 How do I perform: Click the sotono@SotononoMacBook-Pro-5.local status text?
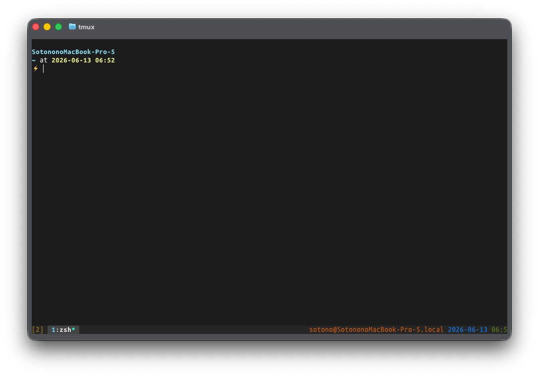point(377,329)
